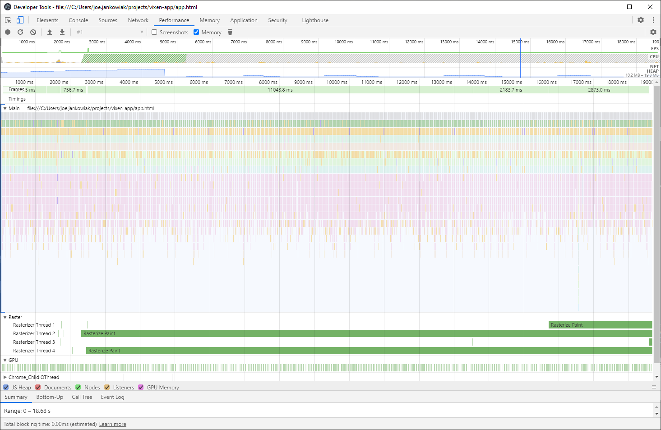Collapse the Raster track
This screenshot has width=661, height=430.
[5, 317]
